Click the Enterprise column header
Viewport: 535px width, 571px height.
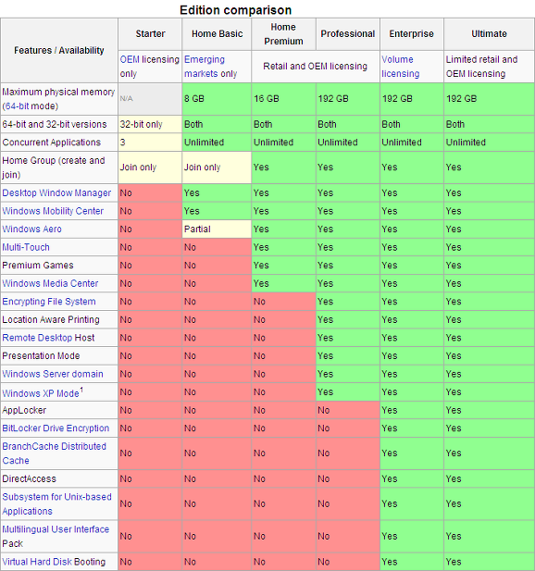(x=412, y=34)
